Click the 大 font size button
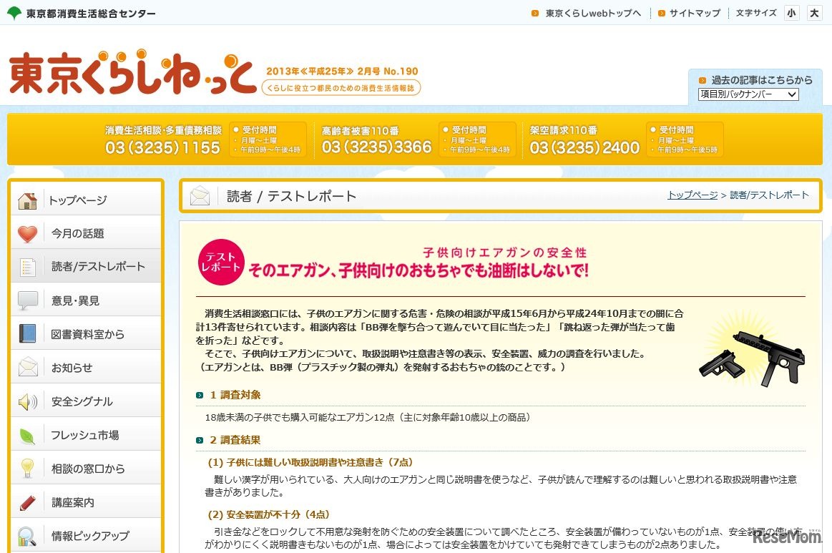 point(814,12)
